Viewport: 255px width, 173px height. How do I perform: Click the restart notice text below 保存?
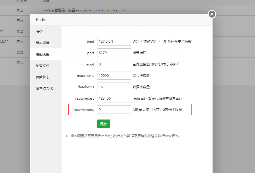126,136
